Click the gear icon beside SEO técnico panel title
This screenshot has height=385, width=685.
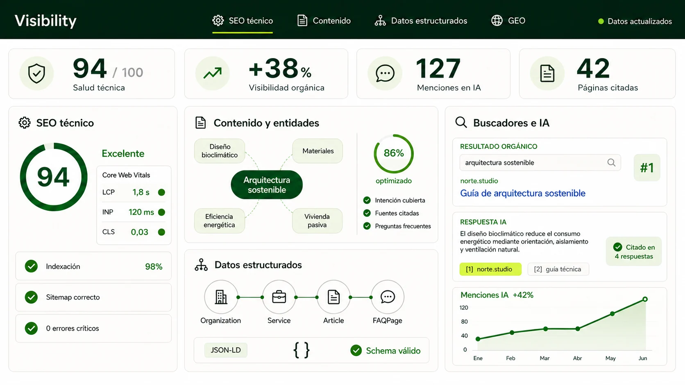[25, 123]
